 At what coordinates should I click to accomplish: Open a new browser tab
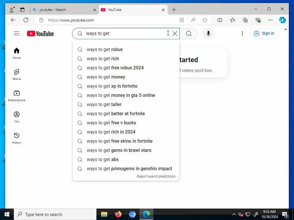(x=174, y=9)
